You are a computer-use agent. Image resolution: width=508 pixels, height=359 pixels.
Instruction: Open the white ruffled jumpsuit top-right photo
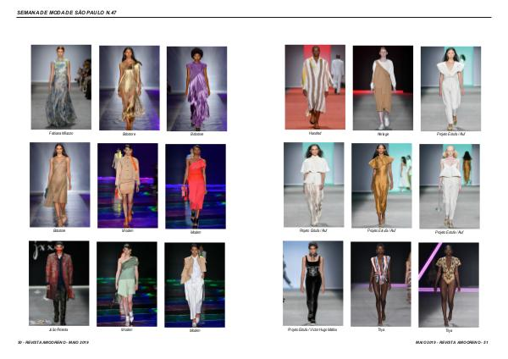click(450, 88)
